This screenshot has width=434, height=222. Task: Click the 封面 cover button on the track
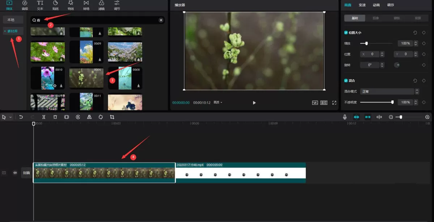pos(26,173)
